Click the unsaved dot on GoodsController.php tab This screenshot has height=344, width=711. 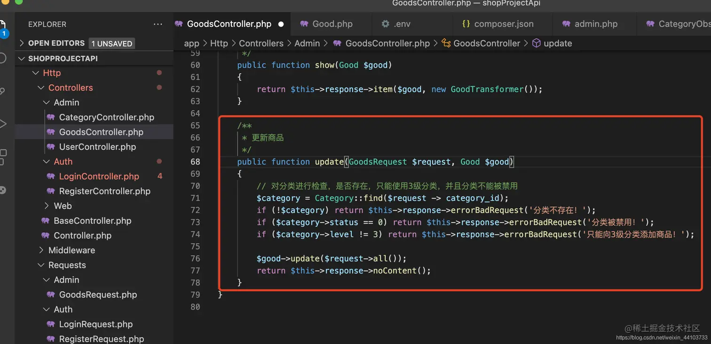pyautogui.click(x=281, y=24)
